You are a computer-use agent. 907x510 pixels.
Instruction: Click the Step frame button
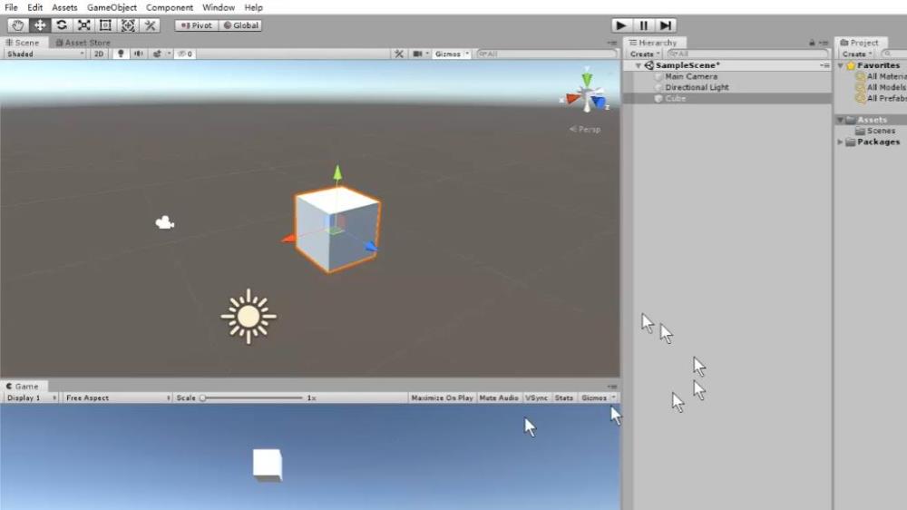click(667, 25)
